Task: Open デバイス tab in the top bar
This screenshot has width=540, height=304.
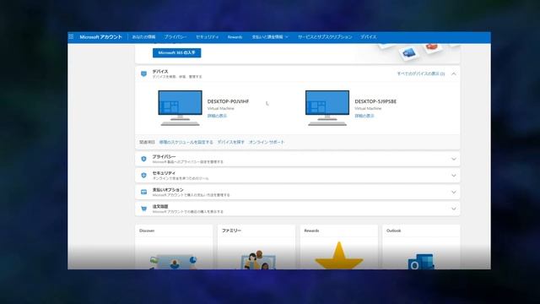Action: click(x=369, y=37)
